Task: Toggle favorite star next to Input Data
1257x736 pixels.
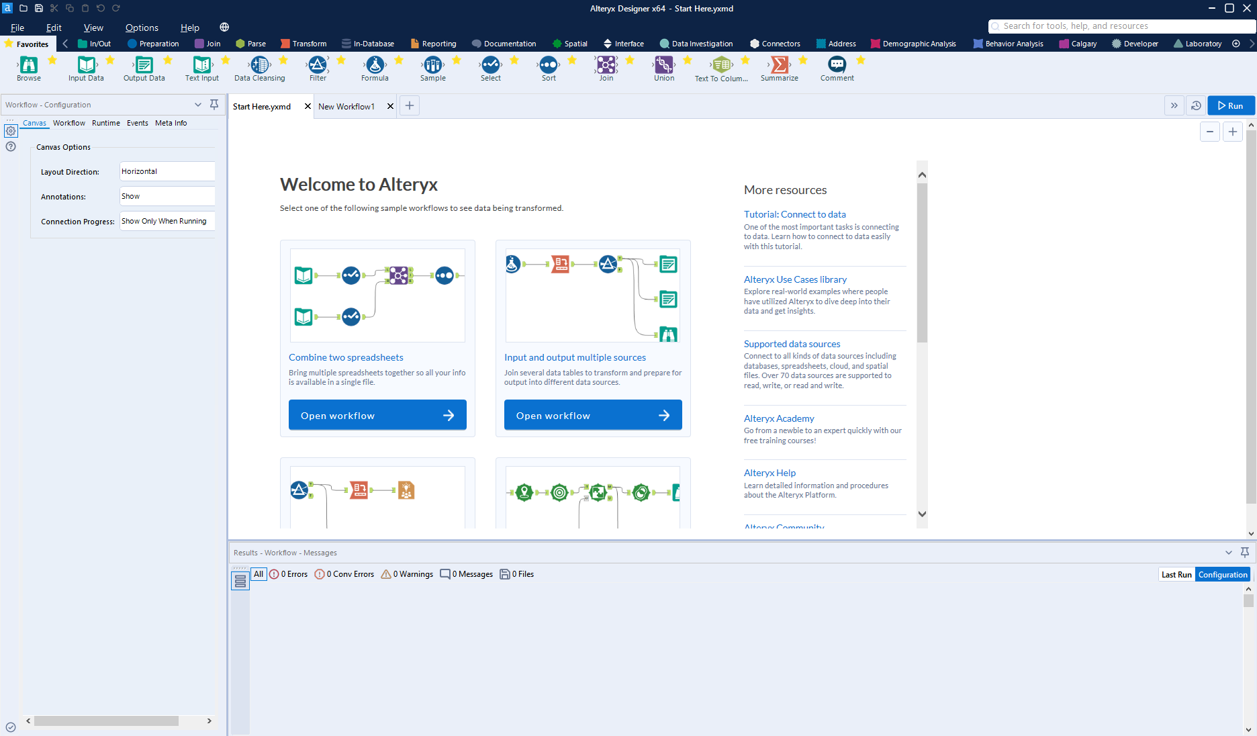Action: click(110, 60)
